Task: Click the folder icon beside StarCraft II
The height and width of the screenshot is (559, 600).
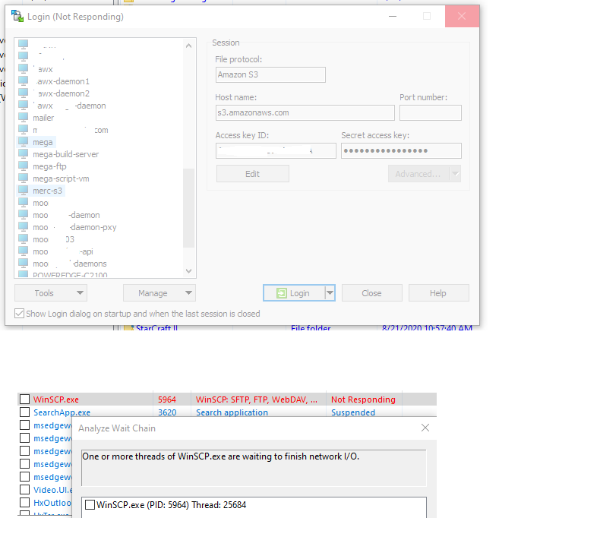Action: coord(128,328)
